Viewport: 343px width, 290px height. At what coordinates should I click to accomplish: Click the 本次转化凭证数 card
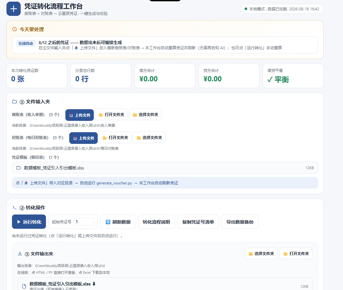[x=37, y=76]
